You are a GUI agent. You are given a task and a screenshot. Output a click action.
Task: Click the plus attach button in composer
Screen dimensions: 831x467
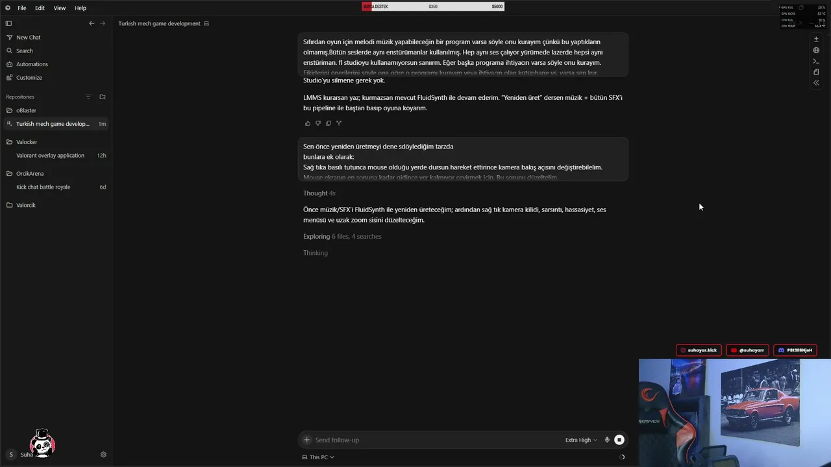tap(307, 440)
